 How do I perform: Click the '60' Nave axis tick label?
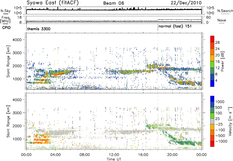208,17
